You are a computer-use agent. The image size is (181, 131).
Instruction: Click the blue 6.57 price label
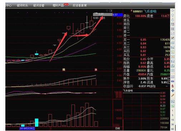pos(118,15)
